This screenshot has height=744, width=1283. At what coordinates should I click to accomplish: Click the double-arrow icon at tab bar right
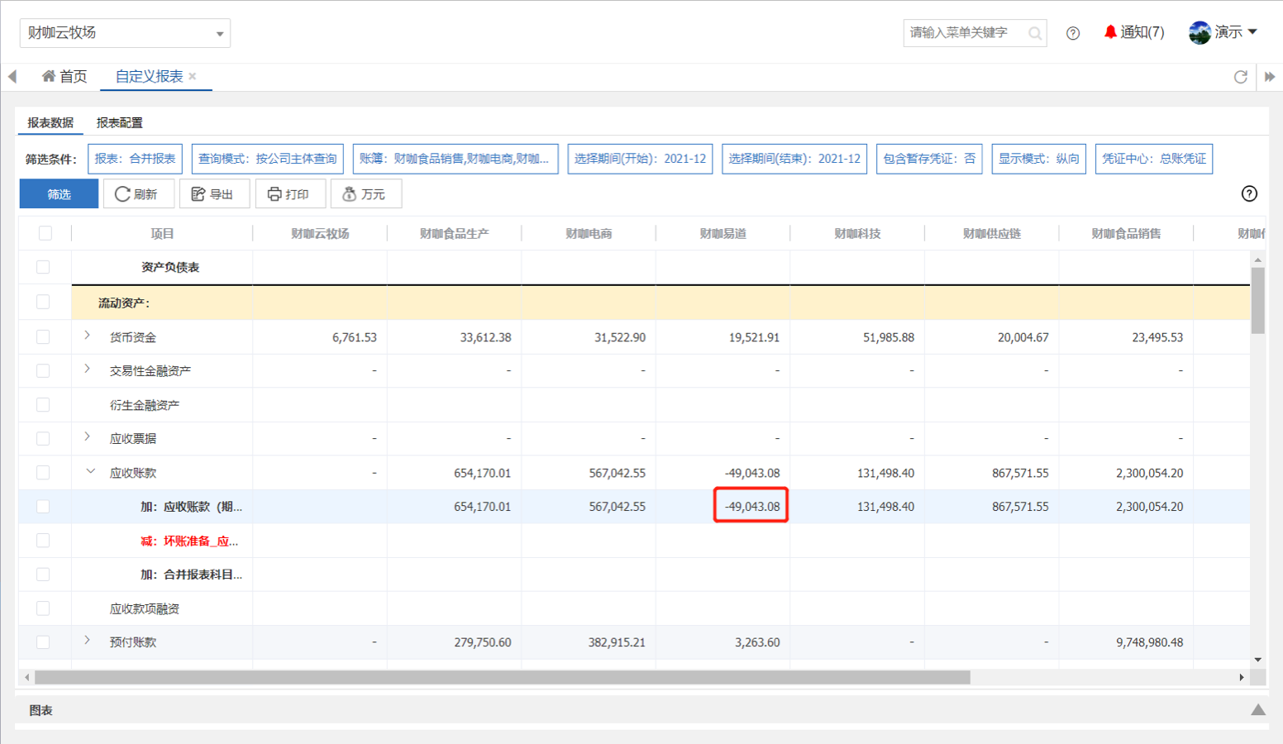pos(1270,77)
